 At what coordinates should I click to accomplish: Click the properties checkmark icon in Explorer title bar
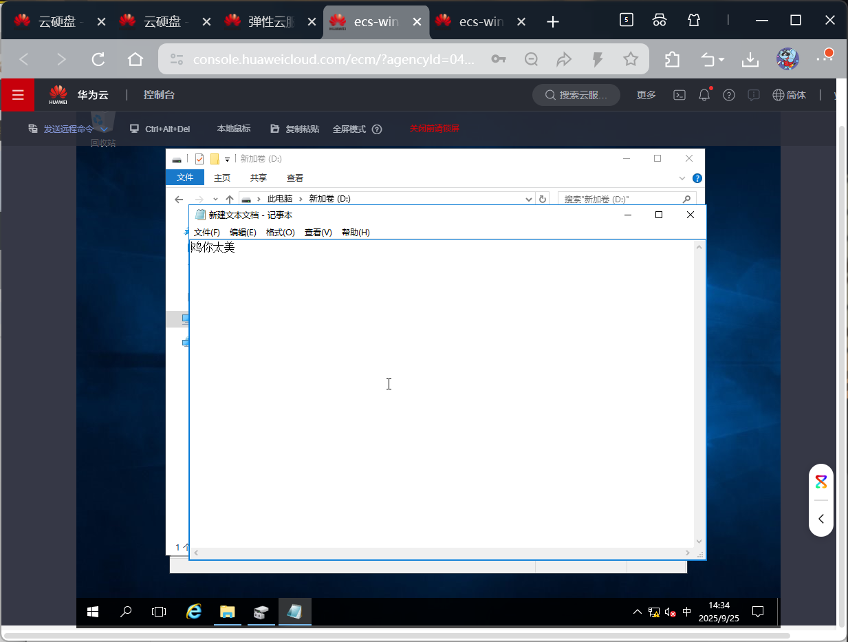(199, 159)
